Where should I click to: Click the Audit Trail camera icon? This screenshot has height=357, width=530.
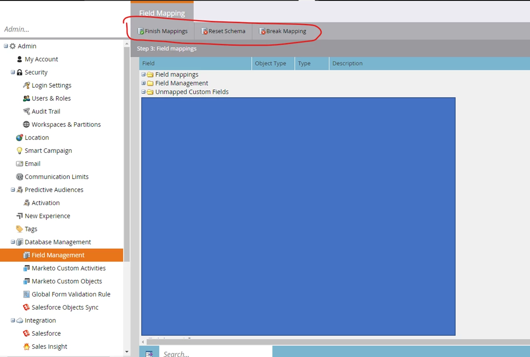26,111
